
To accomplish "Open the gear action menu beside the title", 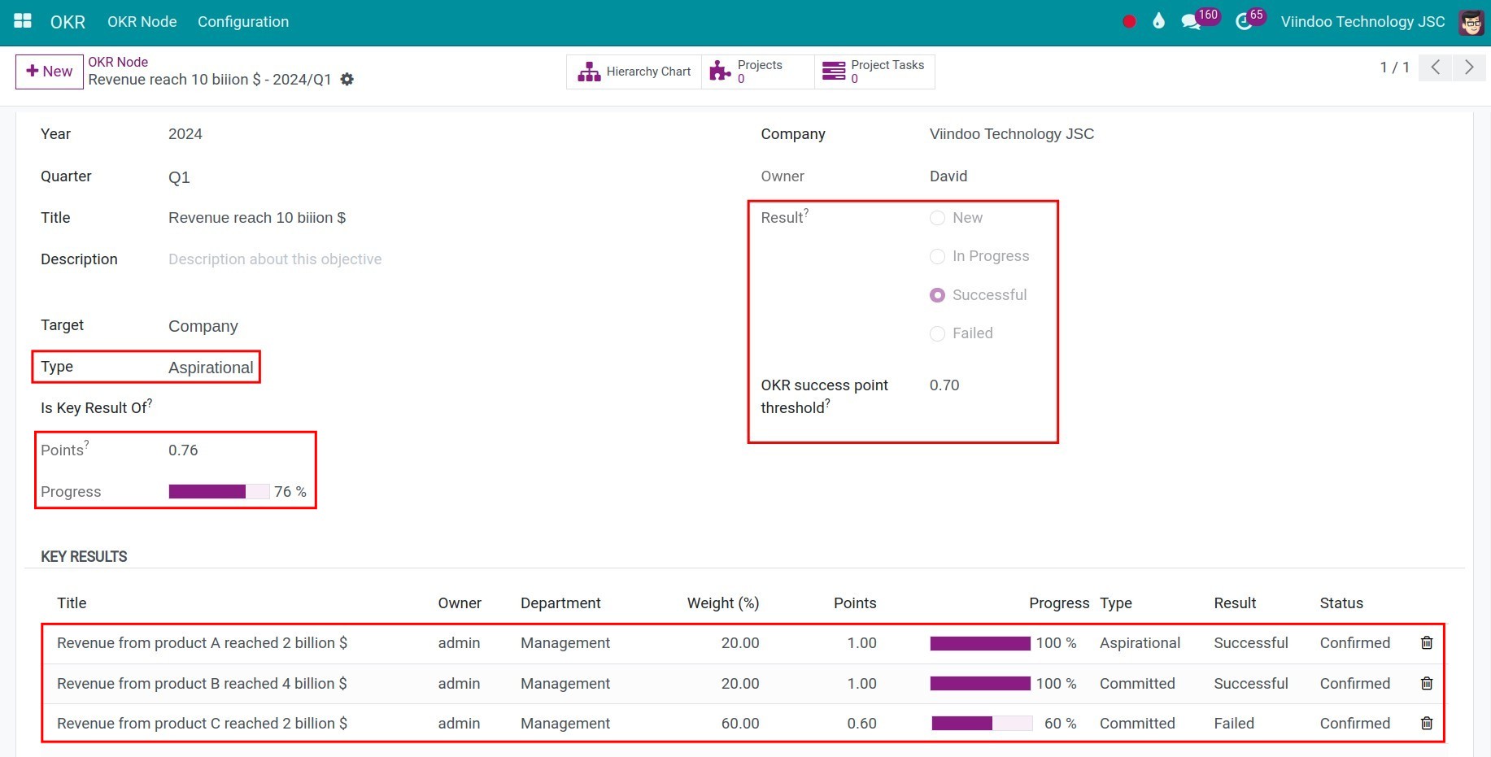I will point(347,79).
